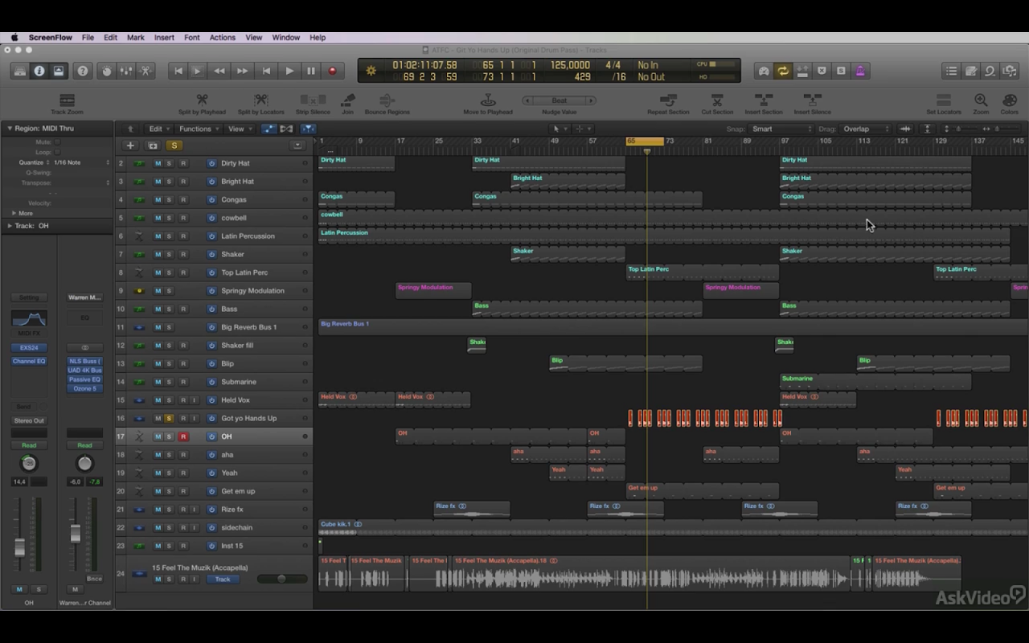Disable record arm on OH track

click(183, 436)
